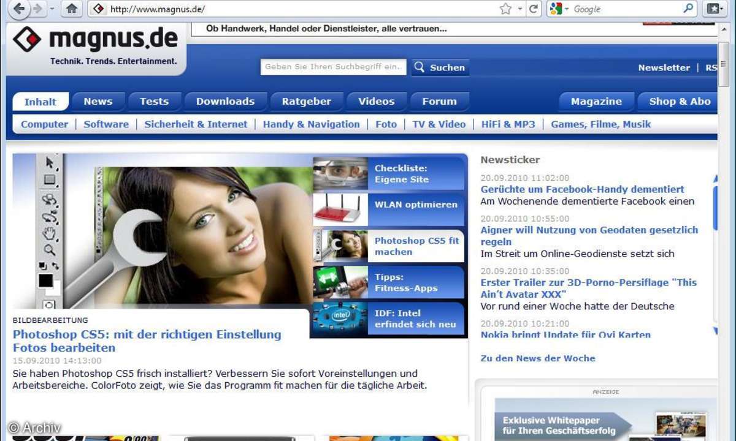
Task: Open news 'Gerüchte um Facebook-Handy dementiert'
Action: coord(582,189)
